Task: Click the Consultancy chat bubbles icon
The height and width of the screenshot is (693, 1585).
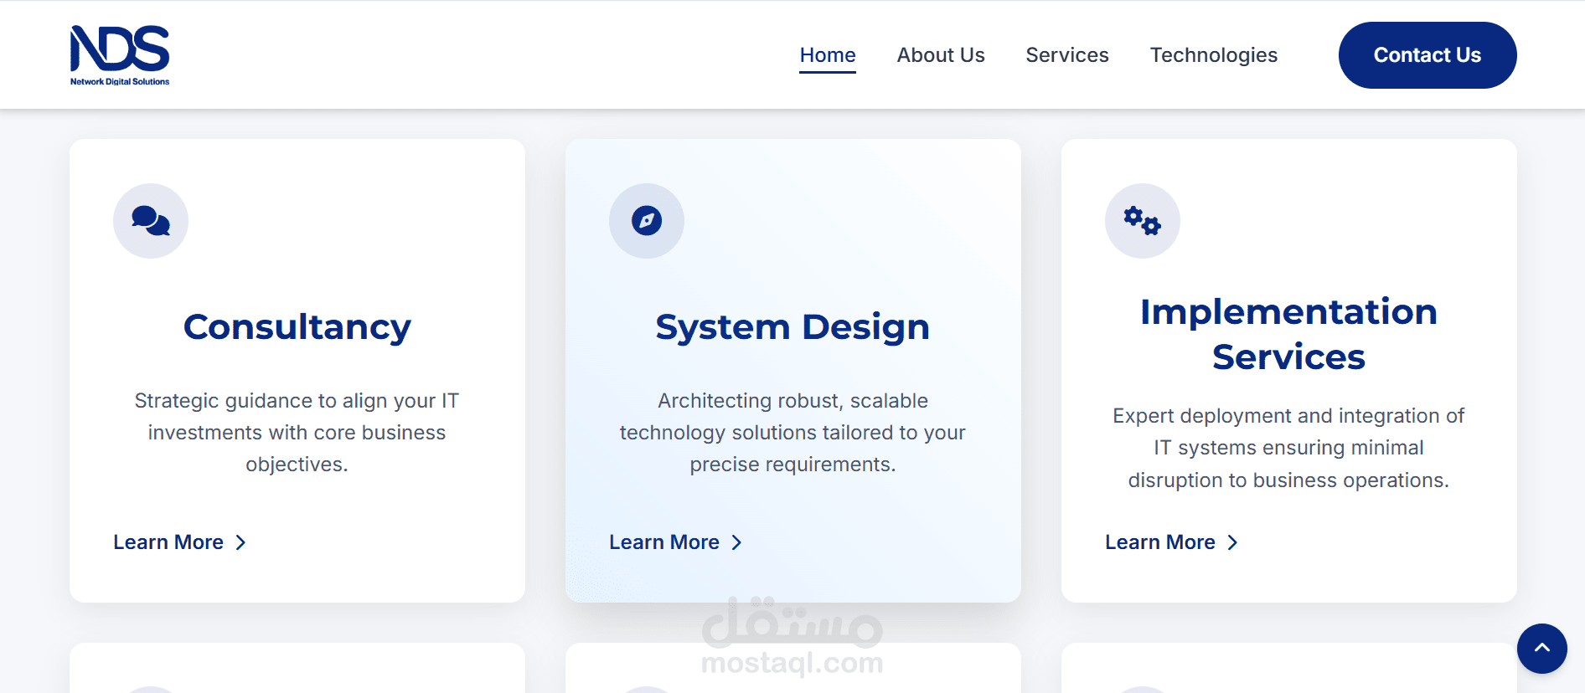Action: pos(151,221)
